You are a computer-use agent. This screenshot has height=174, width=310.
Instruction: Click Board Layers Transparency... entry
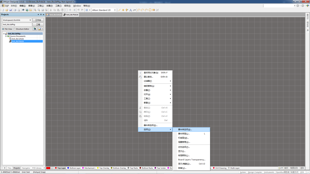(x=191, y=160)
